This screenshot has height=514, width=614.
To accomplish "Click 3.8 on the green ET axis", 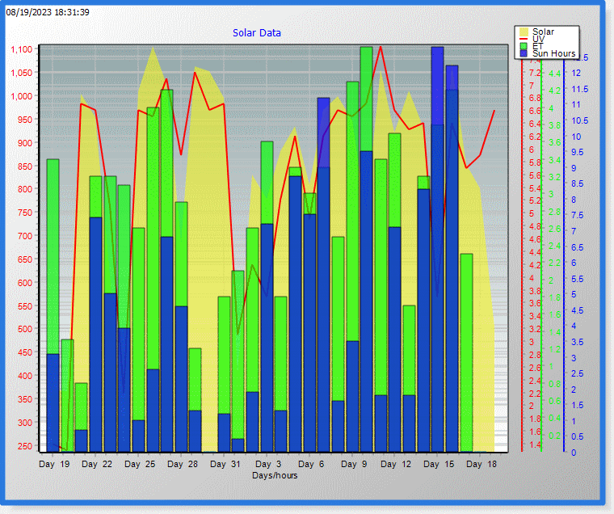I will 554,125.
